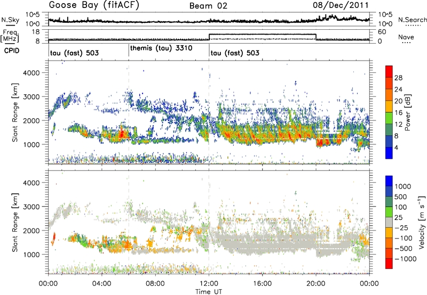The height and width of the screenshot is (295, 427).
Task: Click the '12:00' time axis tick label
Action: pyautogui.click(x=209, y=284)
